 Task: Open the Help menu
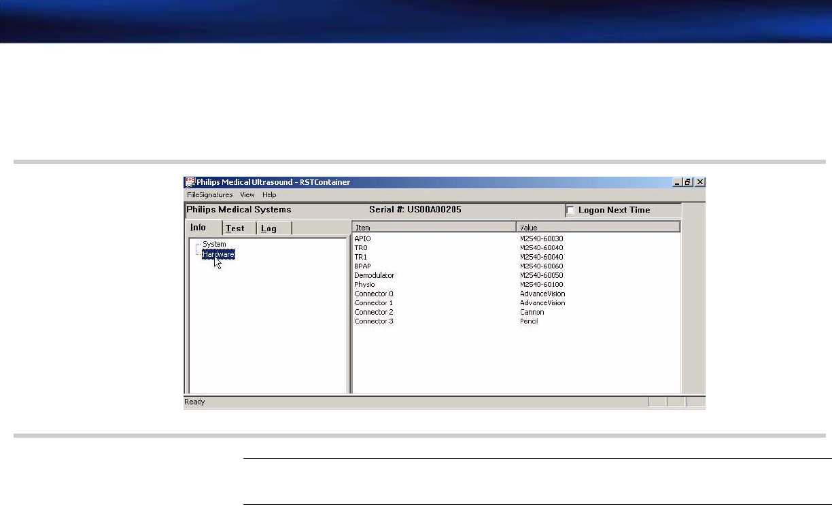[x=270, y=195]
